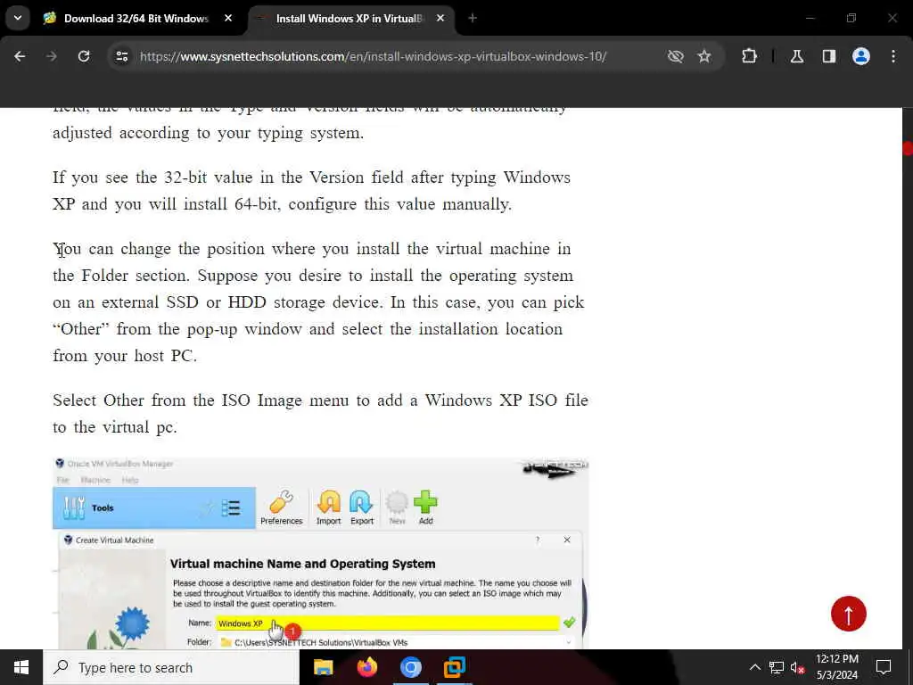Image resolution: width=913 pixels, height=685 pixels.
Task: Bookmark this page with the star icon
Action: point(704,56)
